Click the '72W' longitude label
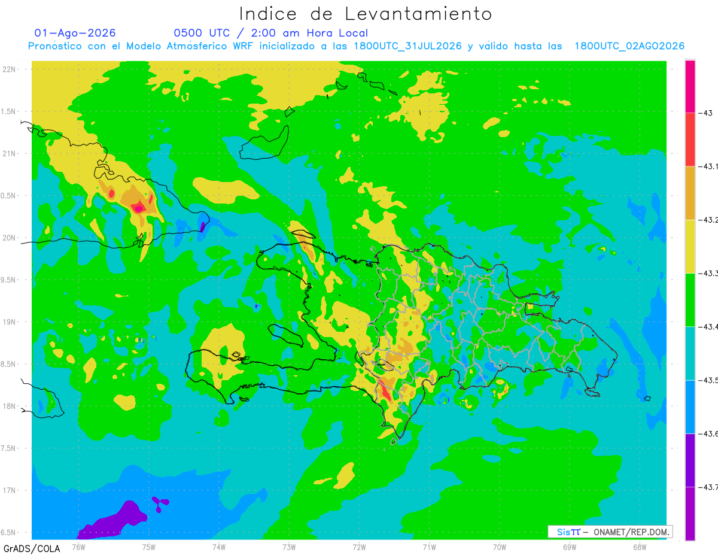 coord(359,546)
